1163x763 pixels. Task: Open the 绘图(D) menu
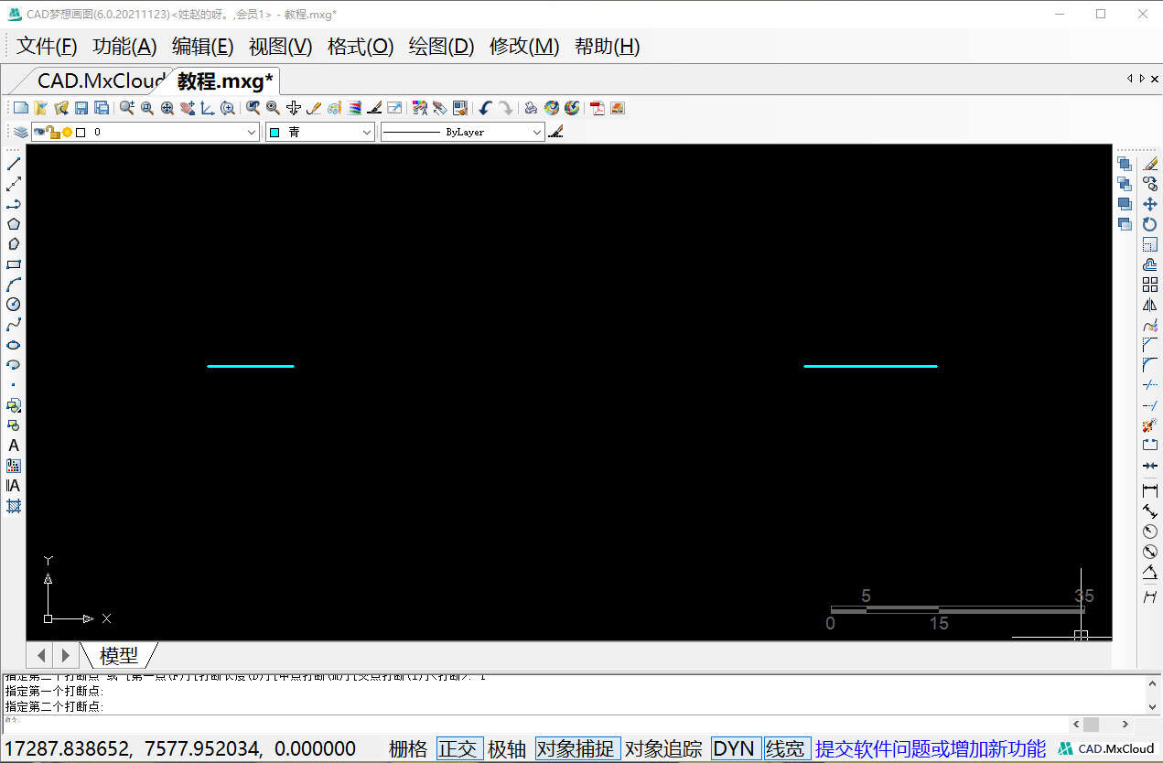(x=441, y=47)
